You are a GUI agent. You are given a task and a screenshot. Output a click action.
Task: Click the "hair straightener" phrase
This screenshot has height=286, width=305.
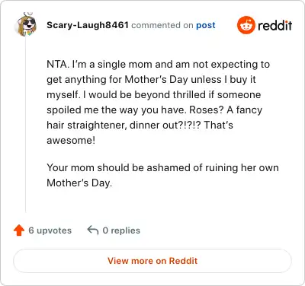pos(86,126)
